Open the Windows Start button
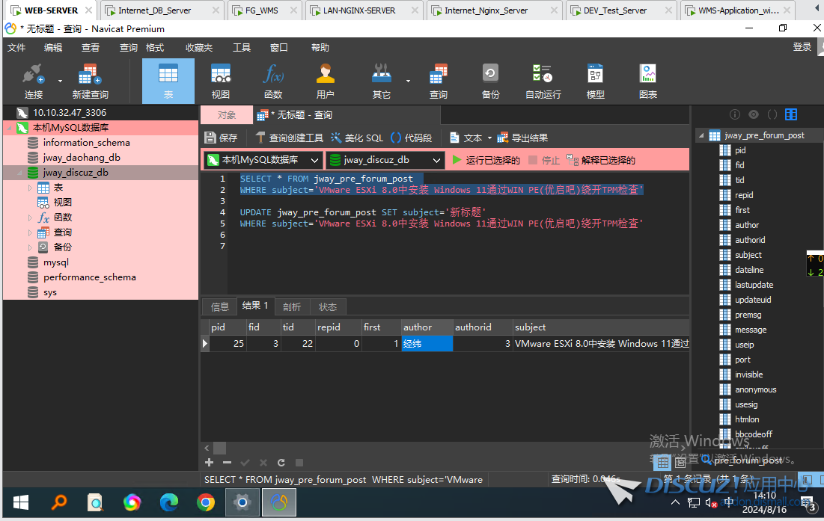824x521 pixels. (20, 502)
